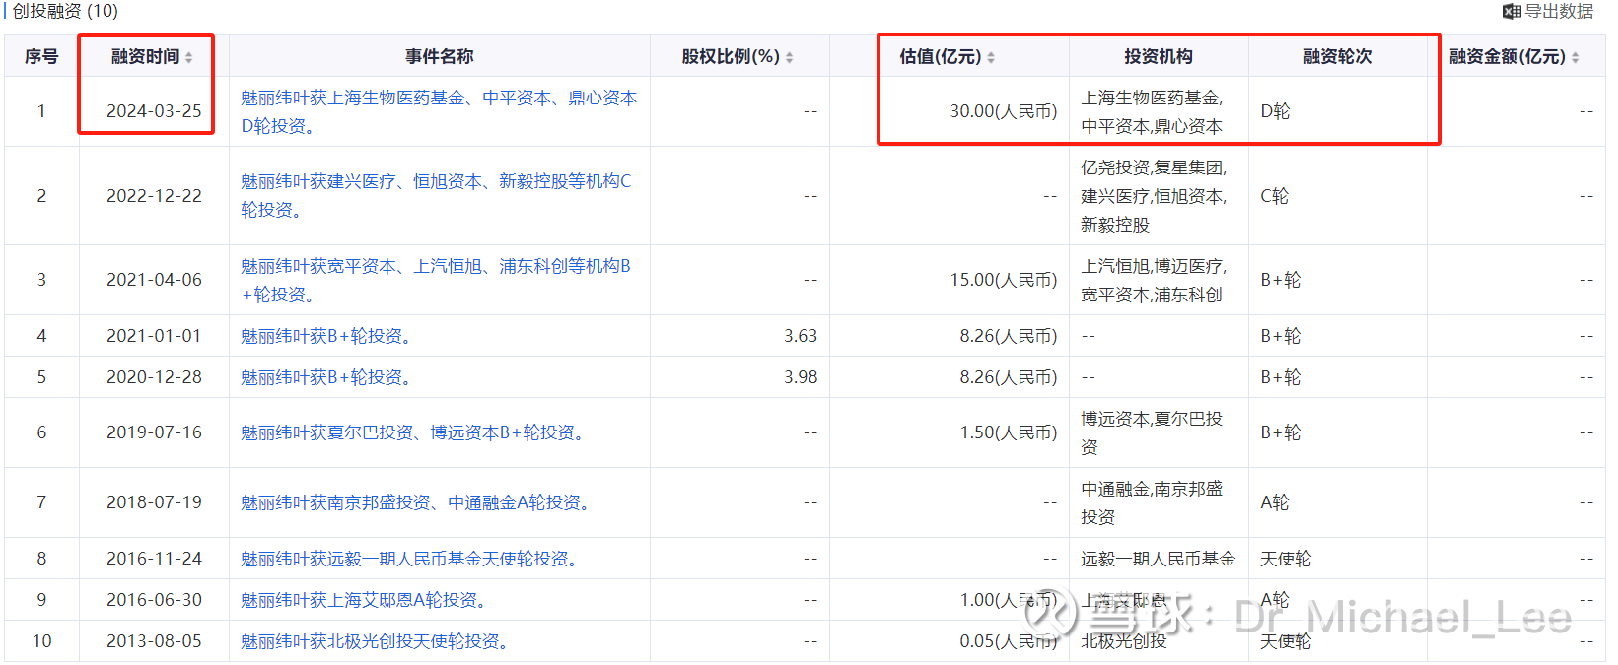Open the 夏尔巴投资、博远资本 B+轮 event link

(415, 432)
